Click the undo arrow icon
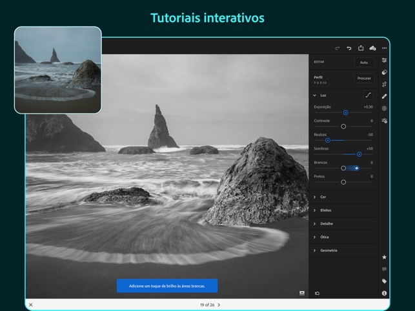 (x=349, y=48)
